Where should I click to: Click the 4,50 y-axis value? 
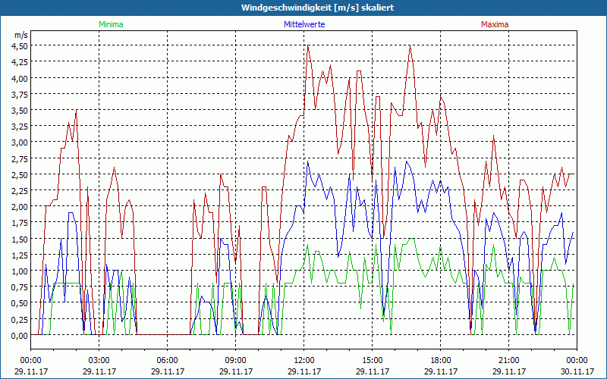coord(20,45)
